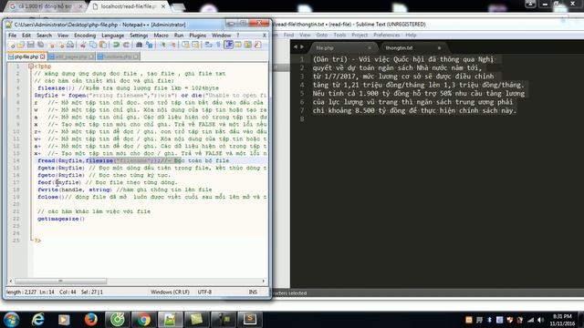Select the localhost/read-file Chrome tab

click(127, 6)
